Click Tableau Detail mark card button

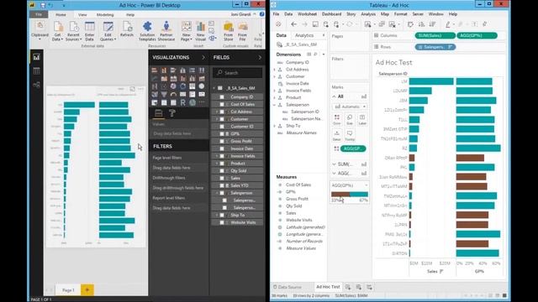pos(337,136)
